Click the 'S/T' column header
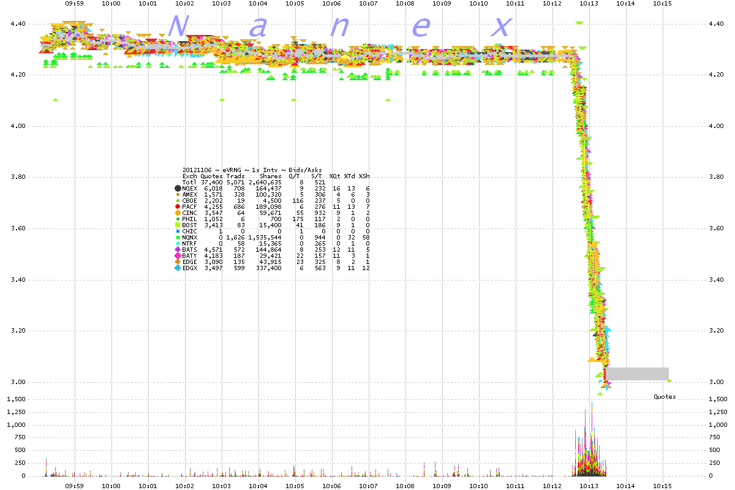This screenshot has width=735, height=490. [318, 176]
